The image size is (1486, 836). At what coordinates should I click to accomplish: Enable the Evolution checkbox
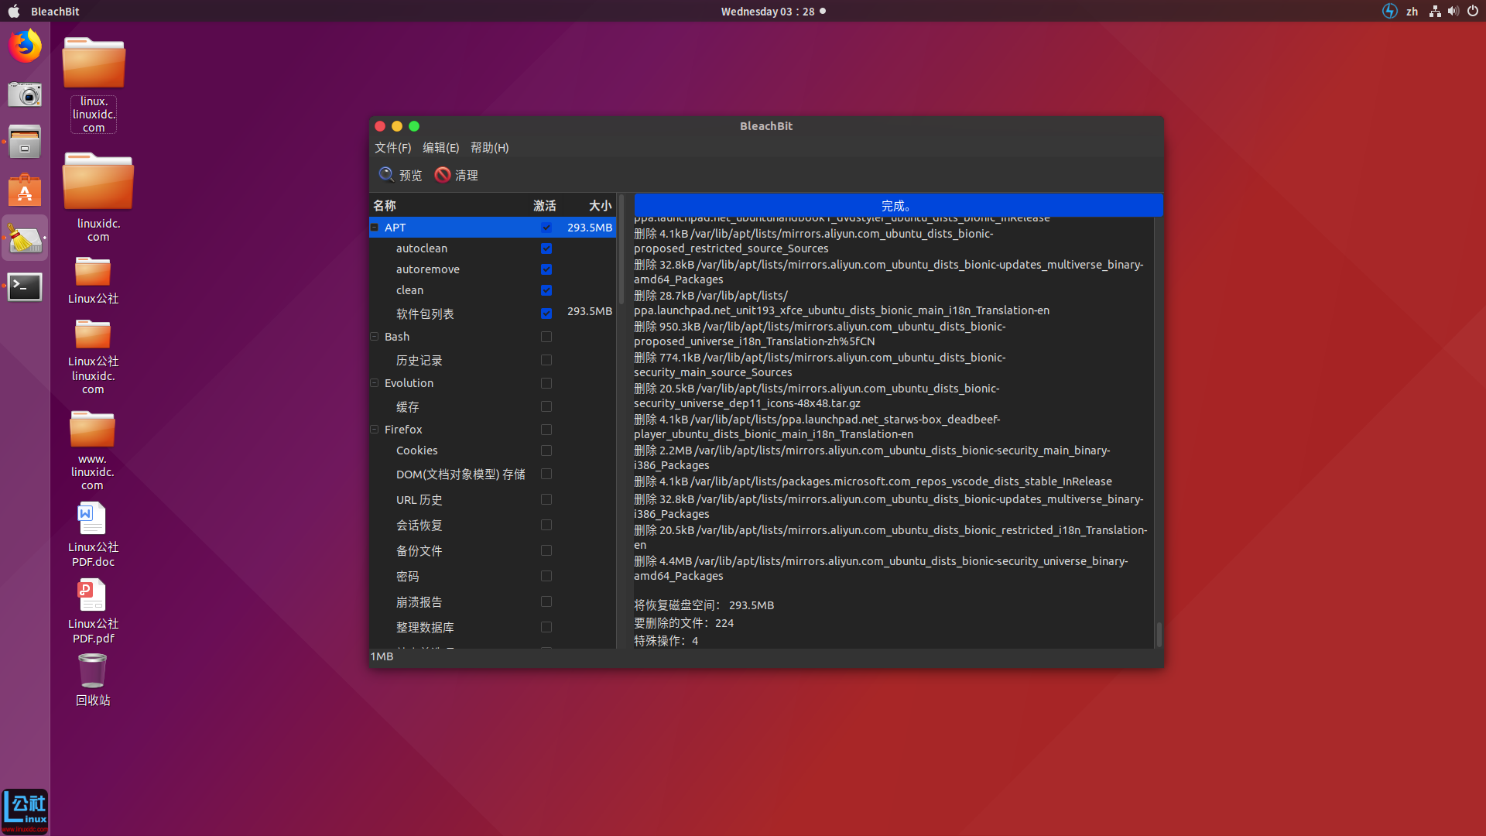546,383
